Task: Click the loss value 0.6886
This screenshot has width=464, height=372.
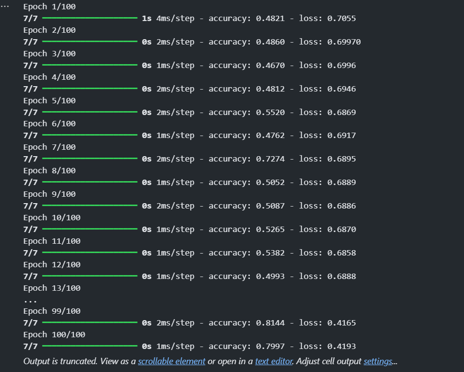Action: pyautogui.click(x=342, y=206)
